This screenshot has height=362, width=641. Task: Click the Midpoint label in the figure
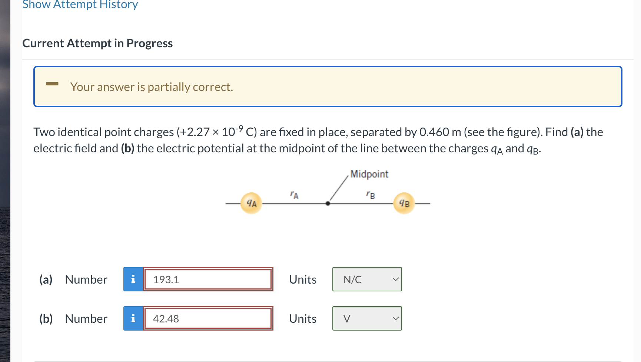(x=369, y=174)
